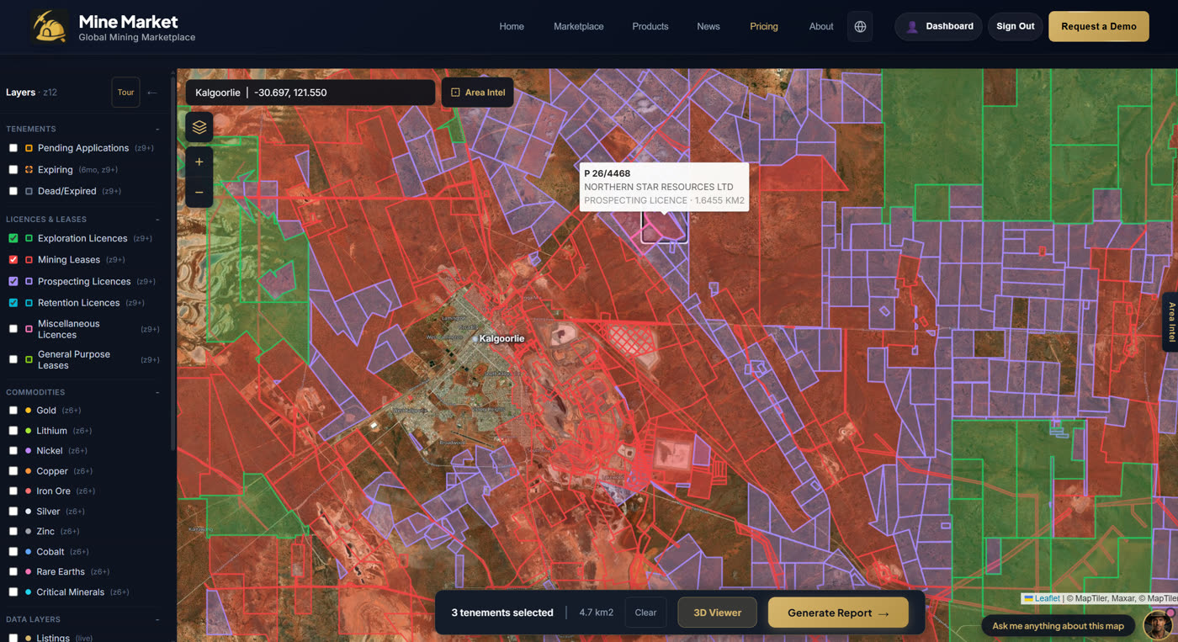The width and height of the screenshot is (1178, 642).
Task: Click the Nickel purple dot icon
Action: 29,451
